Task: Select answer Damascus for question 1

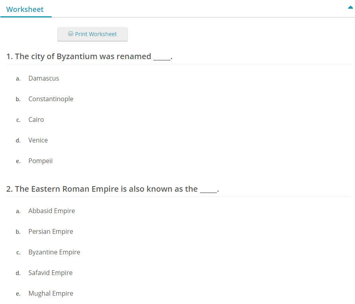Action: coord(44,78)
